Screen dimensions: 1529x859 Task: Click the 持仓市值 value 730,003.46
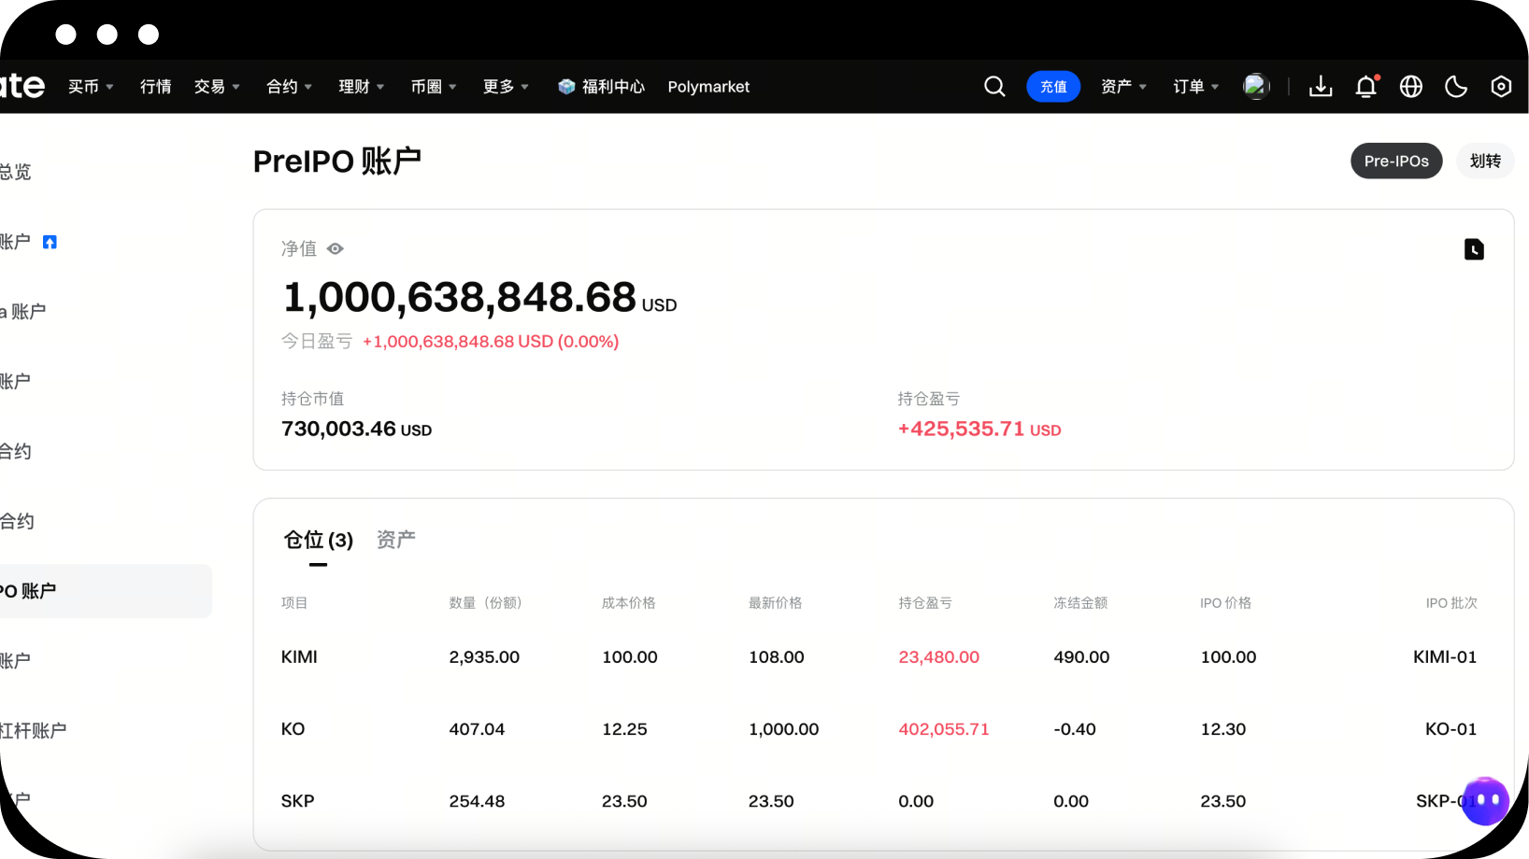(338, 429)
